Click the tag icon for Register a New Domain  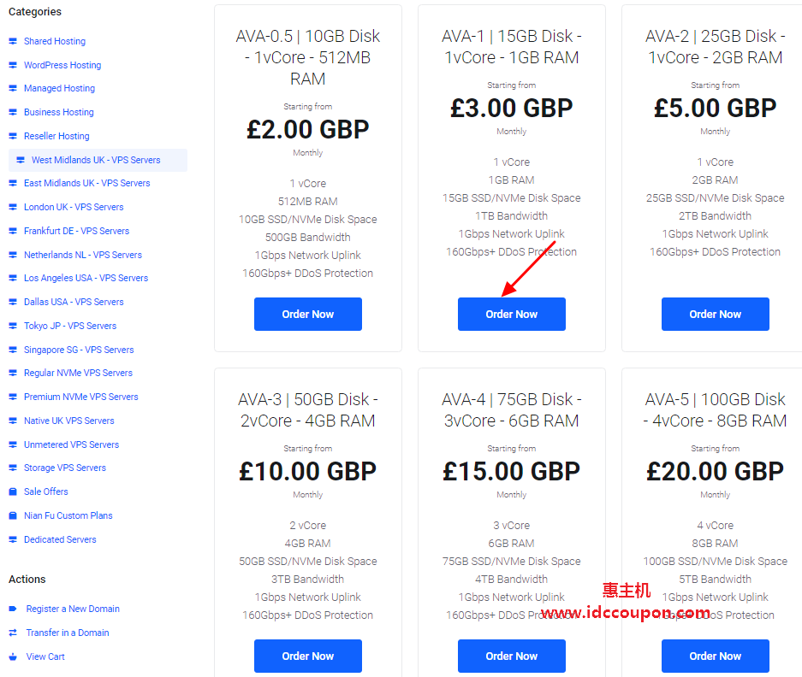(13, 609)
